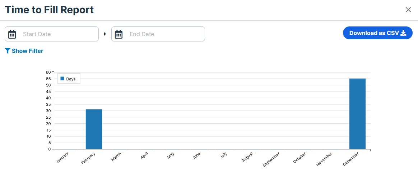Image resolution: width=418 pixels, height=183 pixels.
Task: Close the Time to Fill Report dialog
Action: tap(408, 10)
